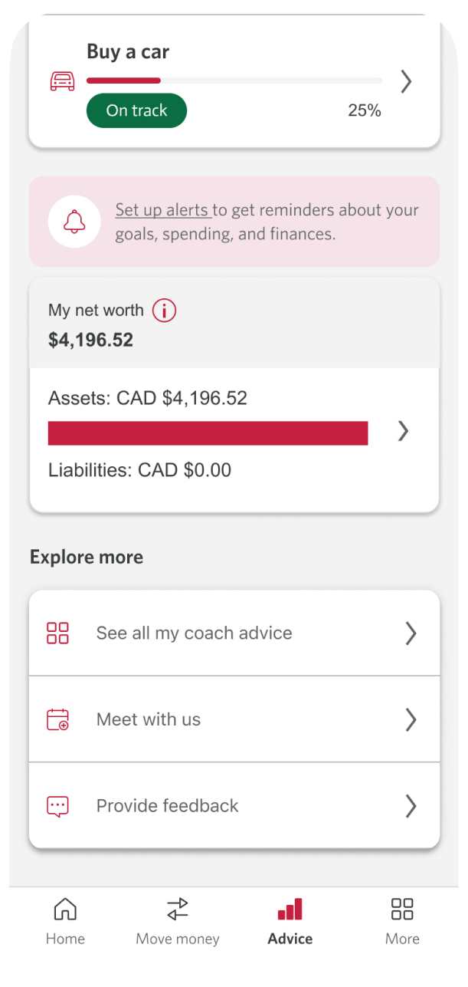Open net worth info icon
468x987 pixels.
pos(164,311)
